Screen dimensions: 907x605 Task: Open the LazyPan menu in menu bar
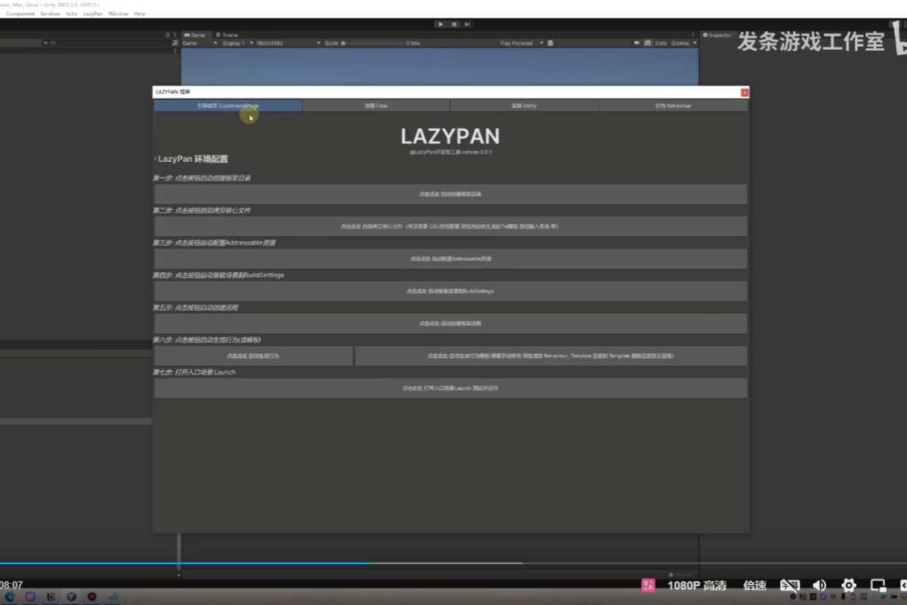93,14
